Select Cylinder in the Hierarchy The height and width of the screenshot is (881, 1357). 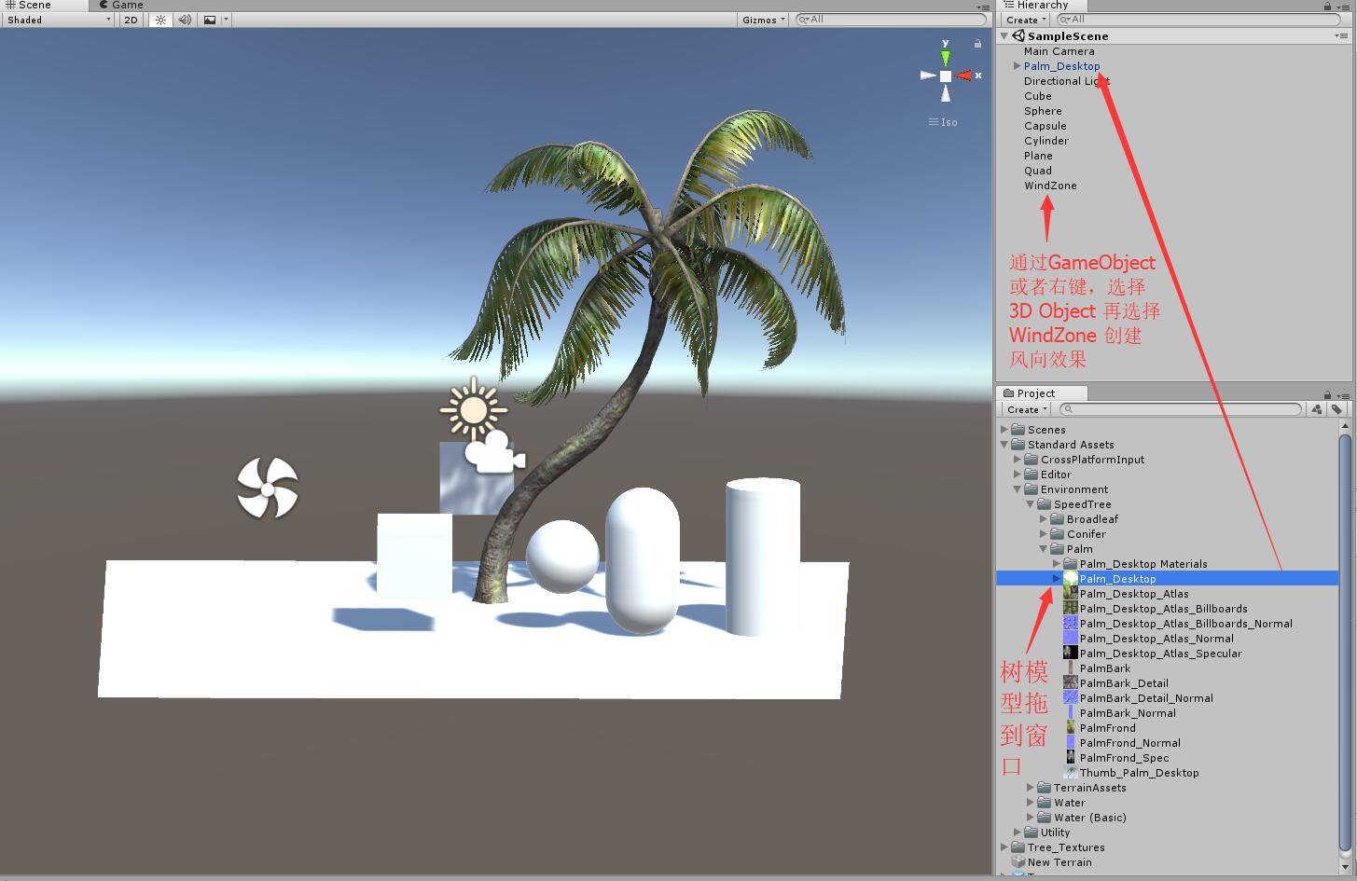click(1046, 141)
